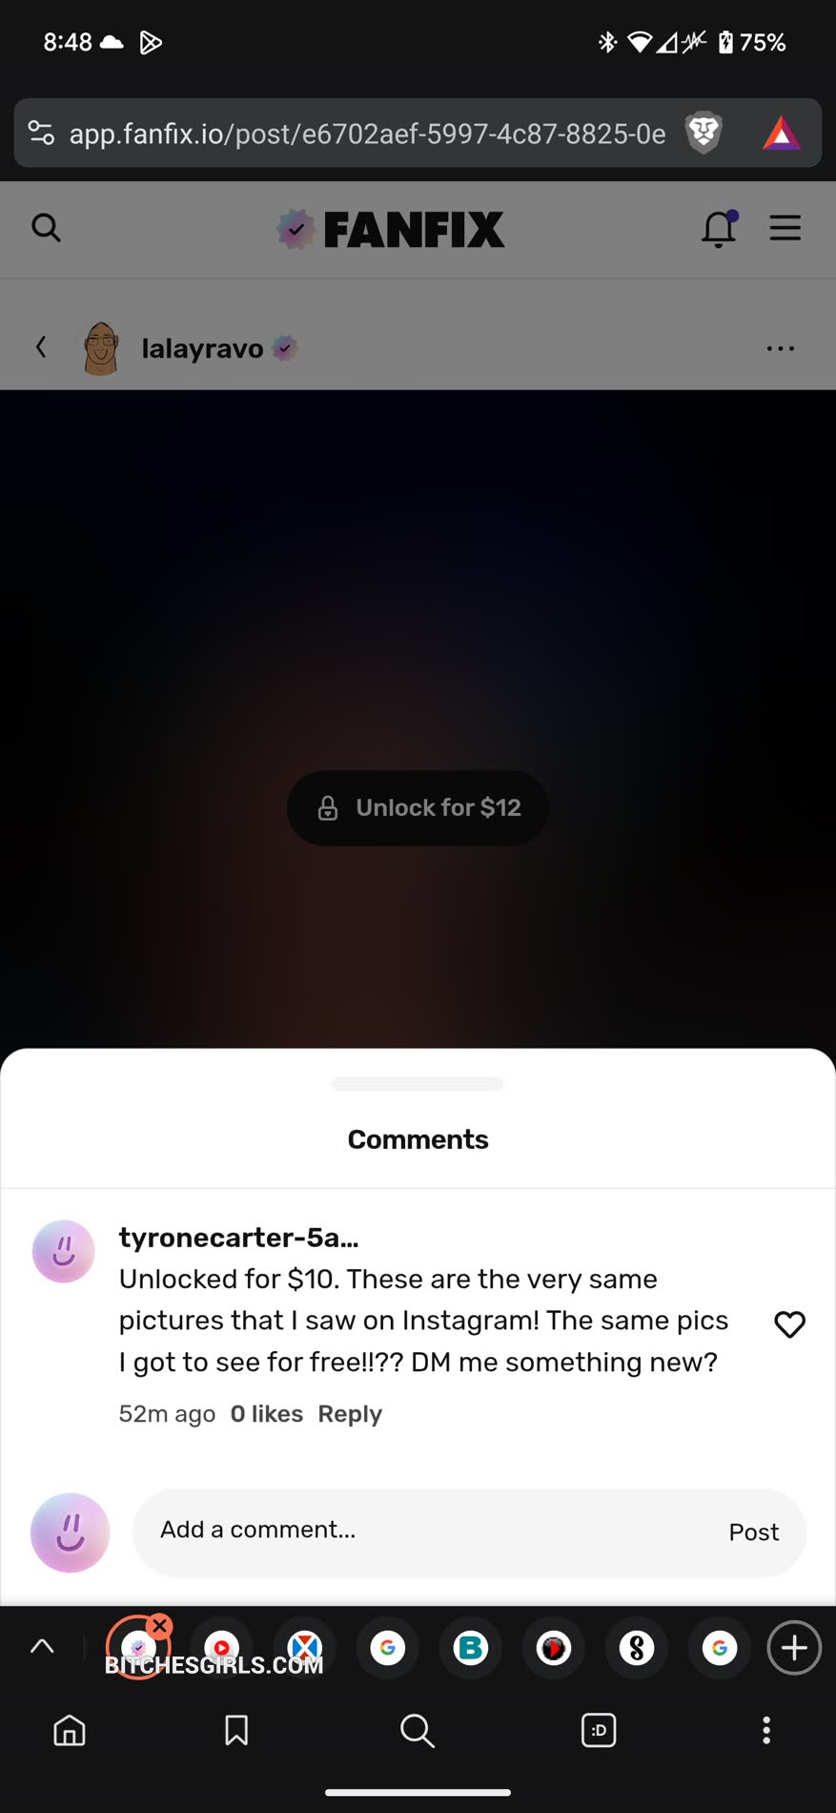Open the three-dot post options menu
The width and height of the screenshot is (836, 1813).
click(x=780, y=348)
